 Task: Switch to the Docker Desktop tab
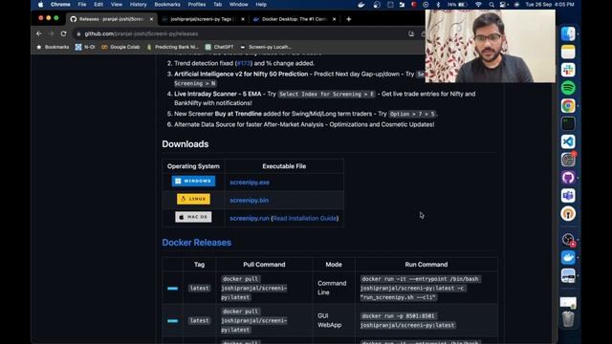coord(294,19)
